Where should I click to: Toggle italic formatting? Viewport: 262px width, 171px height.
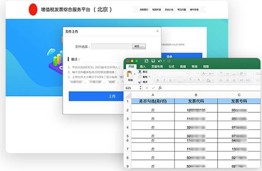[164, 80]
